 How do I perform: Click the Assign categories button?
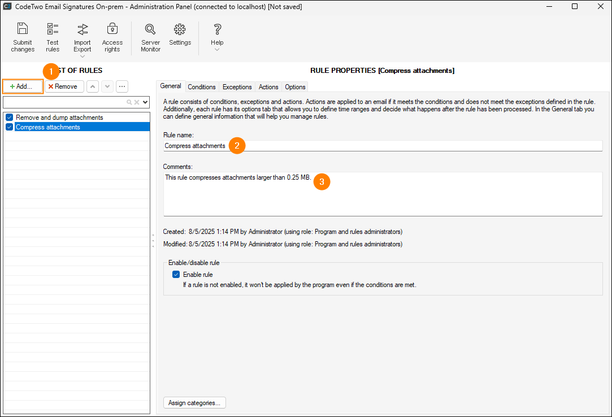point(195,403)
